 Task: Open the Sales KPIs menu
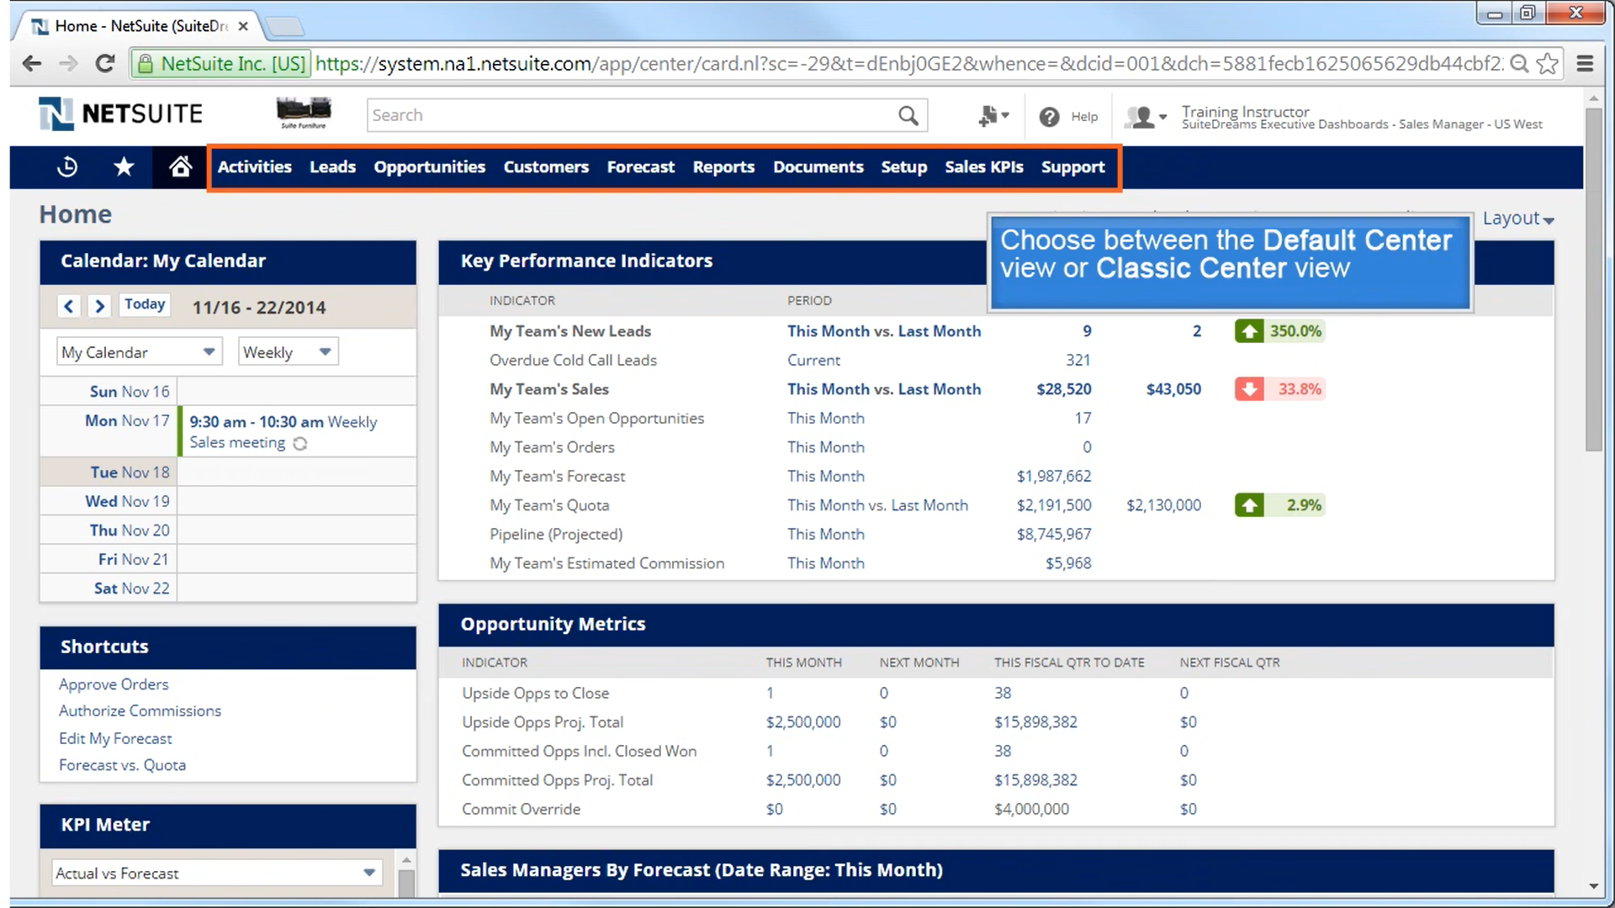[984, 167]
